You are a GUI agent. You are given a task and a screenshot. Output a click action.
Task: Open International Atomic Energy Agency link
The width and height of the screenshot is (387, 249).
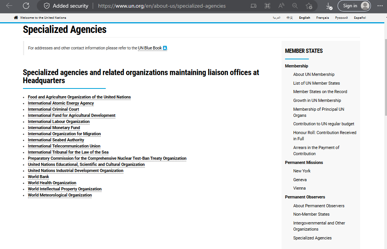click(61, 103)
